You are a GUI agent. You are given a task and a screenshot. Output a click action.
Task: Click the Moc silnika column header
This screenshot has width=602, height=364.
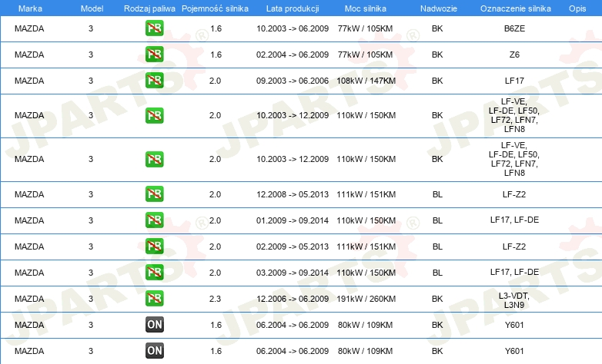point(365,8)
